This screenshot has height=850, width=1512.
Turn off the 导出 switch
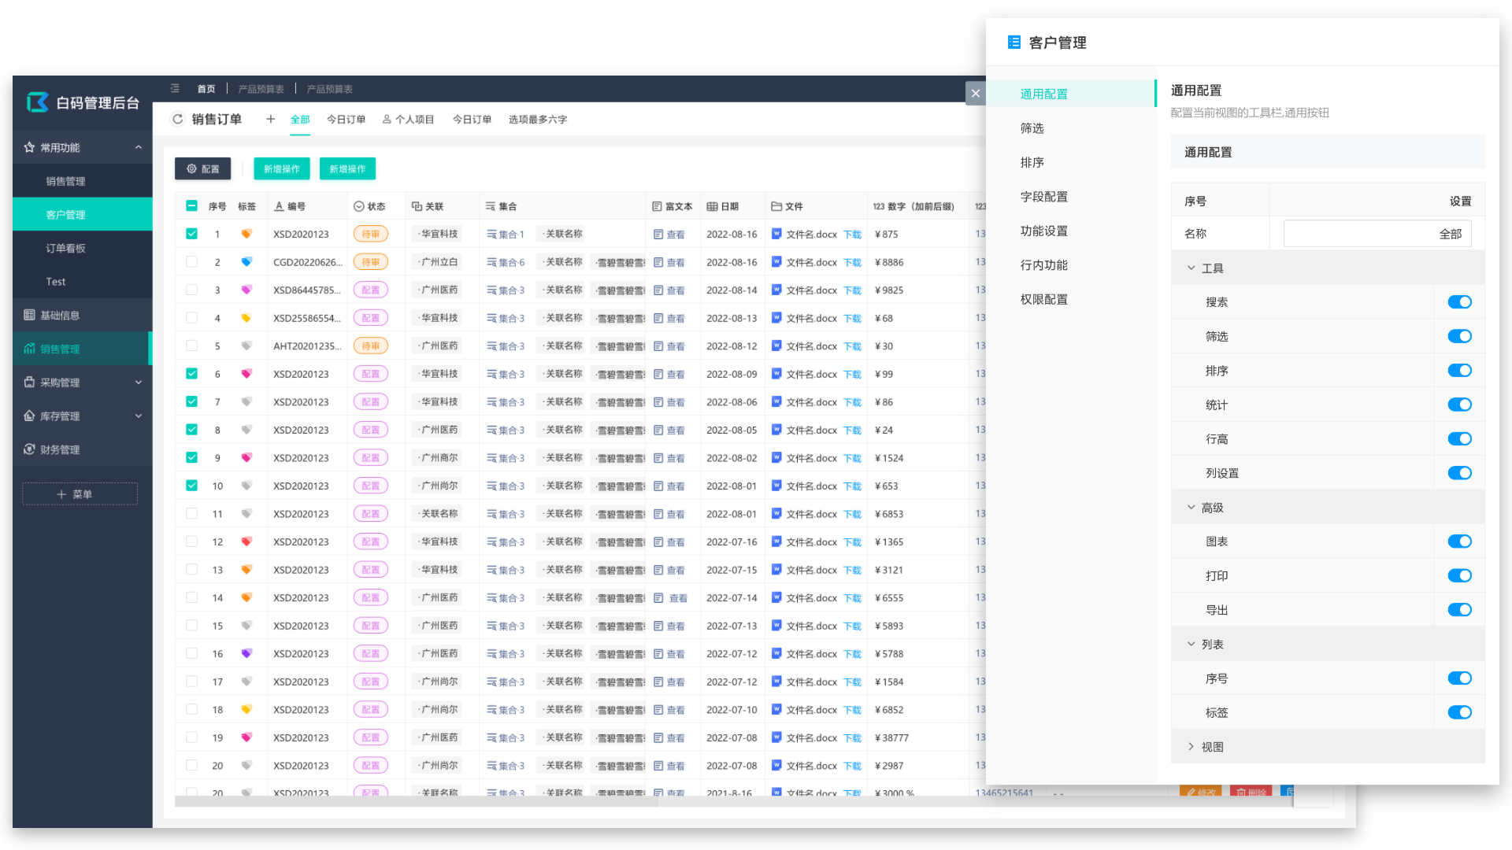click(x=1459, y=610)
